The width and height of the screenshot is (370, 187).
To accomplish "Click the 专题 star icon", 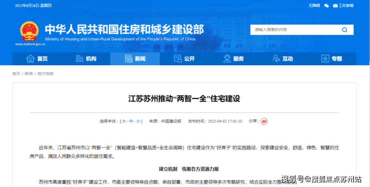I will pyautogui.click(x=325, y=58).
